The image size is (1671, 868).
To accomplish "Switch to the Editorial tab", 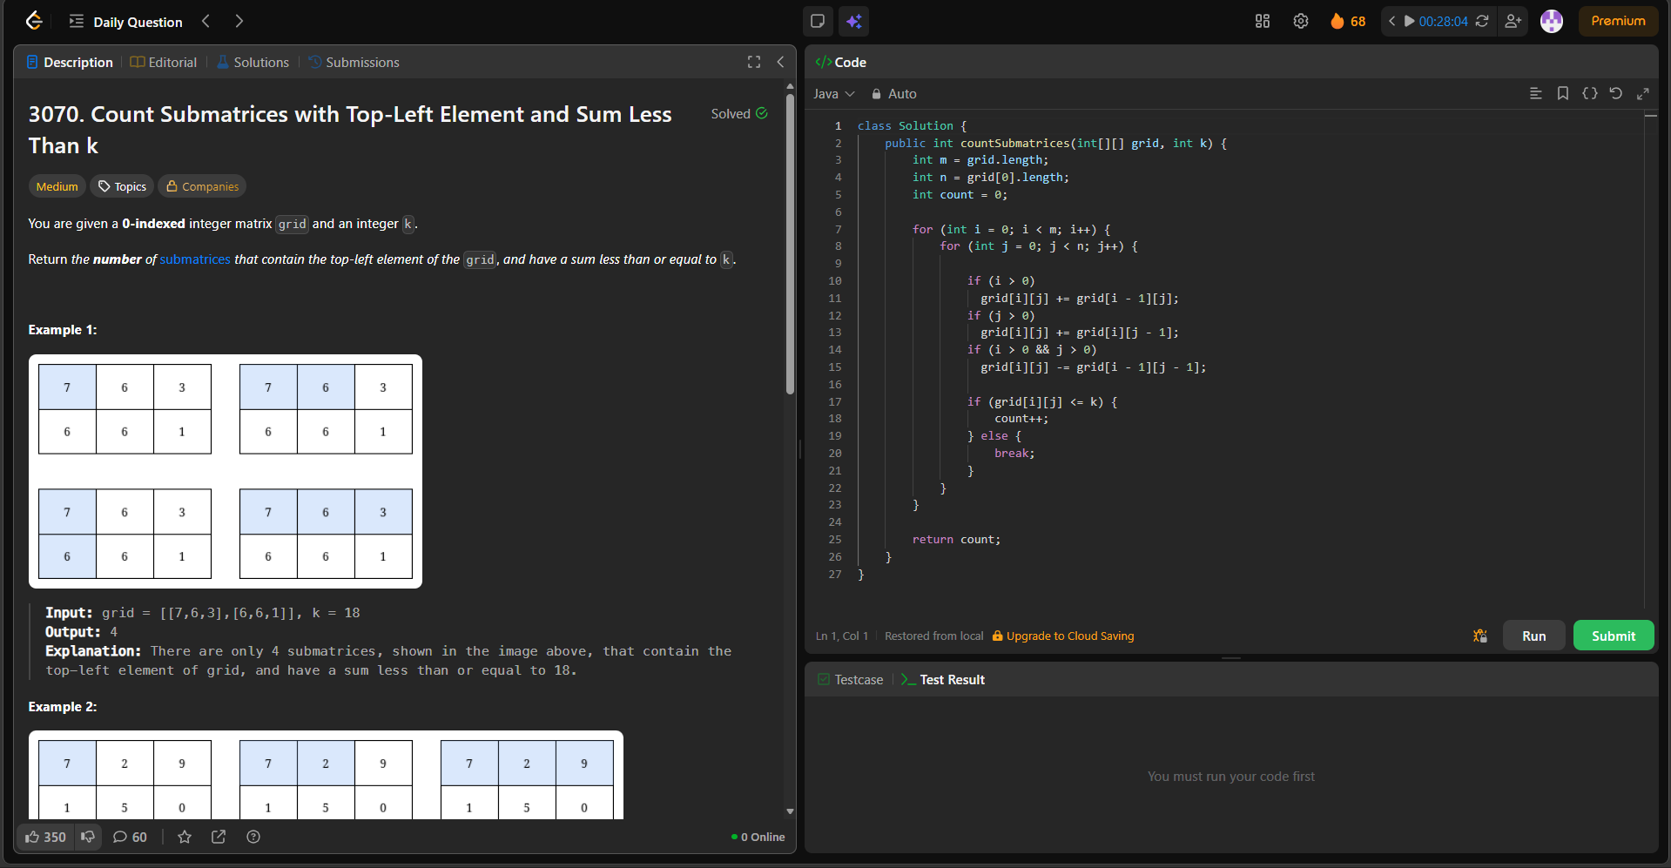I will point(164,63).
